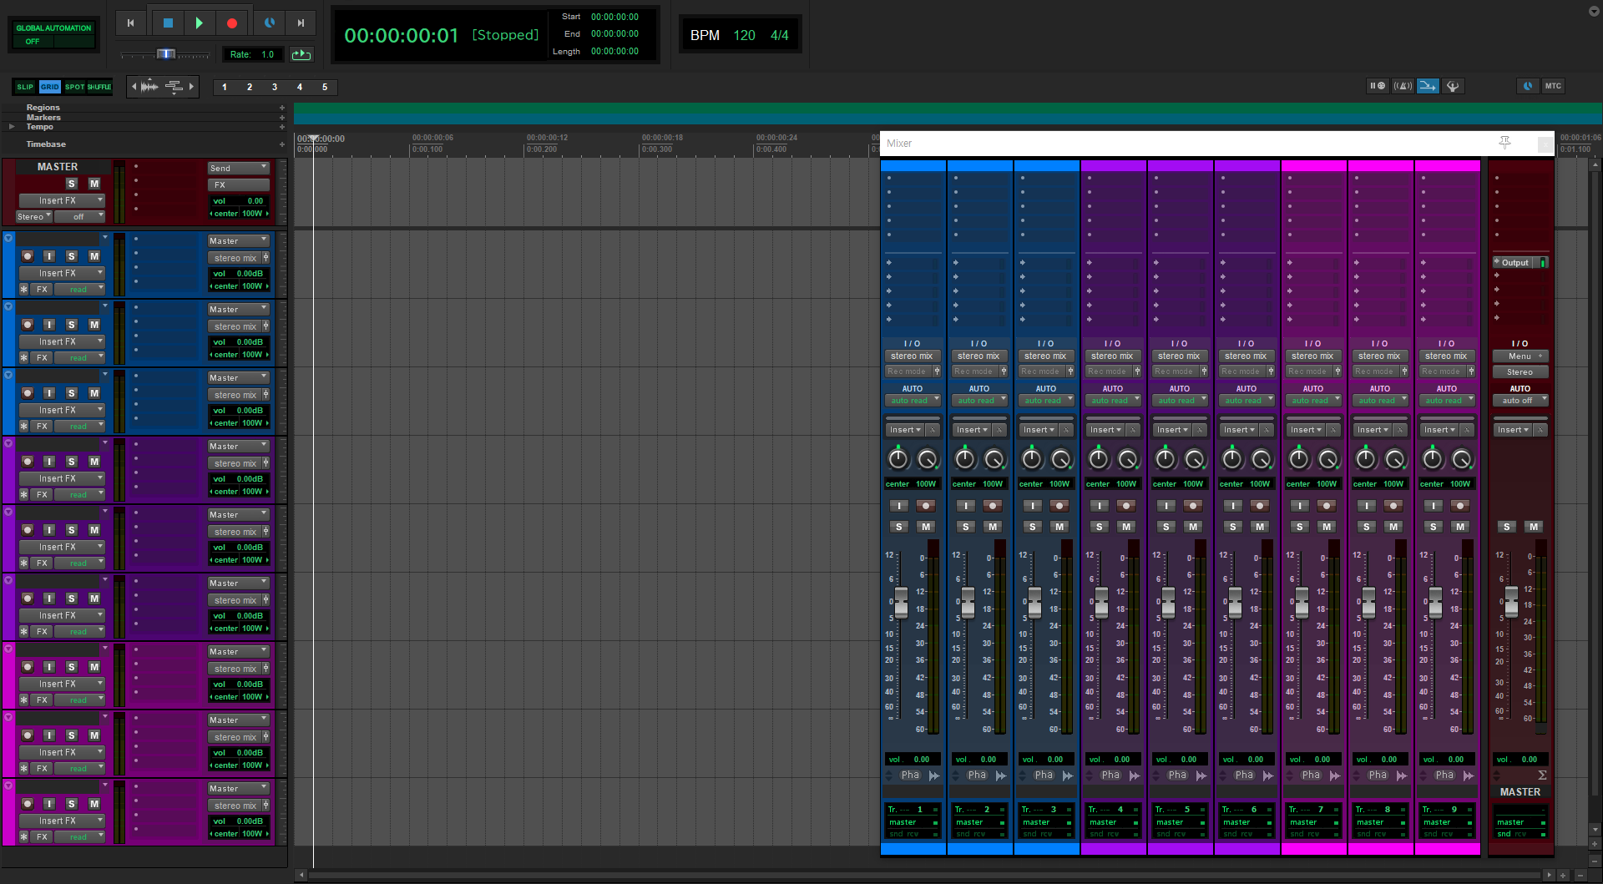Open the FX list on the MASTER track
This screenshot has width=1603, height=884.
pos(239,184)
